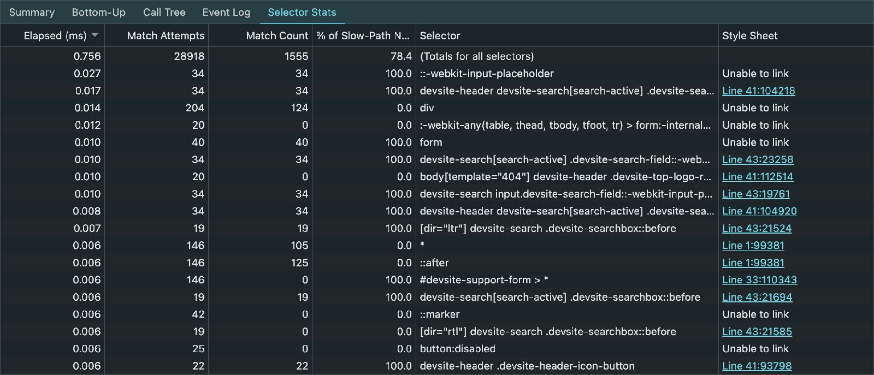Image resolution: width=874 pixels, height=375 pixels.
Task: Follow the Line 41:112514 link
Action: pos(758,177)
